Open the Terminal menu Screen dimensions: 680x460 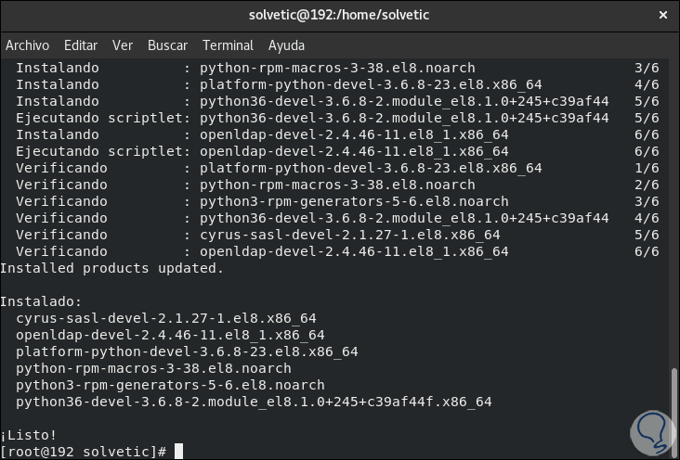[228, 45]
